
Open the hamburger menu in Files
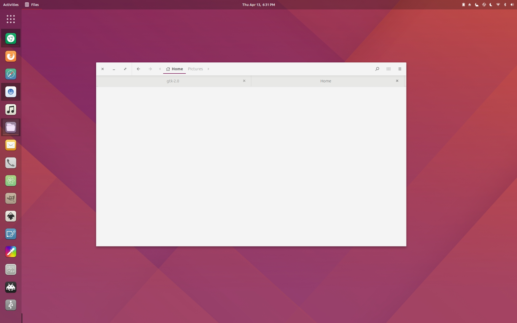400,69
